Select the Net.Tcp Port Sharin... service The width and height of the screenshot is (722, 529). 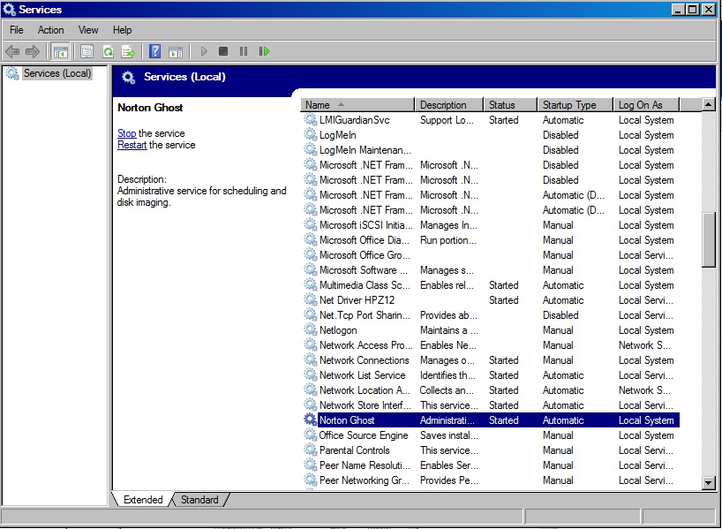pos(492,314)
